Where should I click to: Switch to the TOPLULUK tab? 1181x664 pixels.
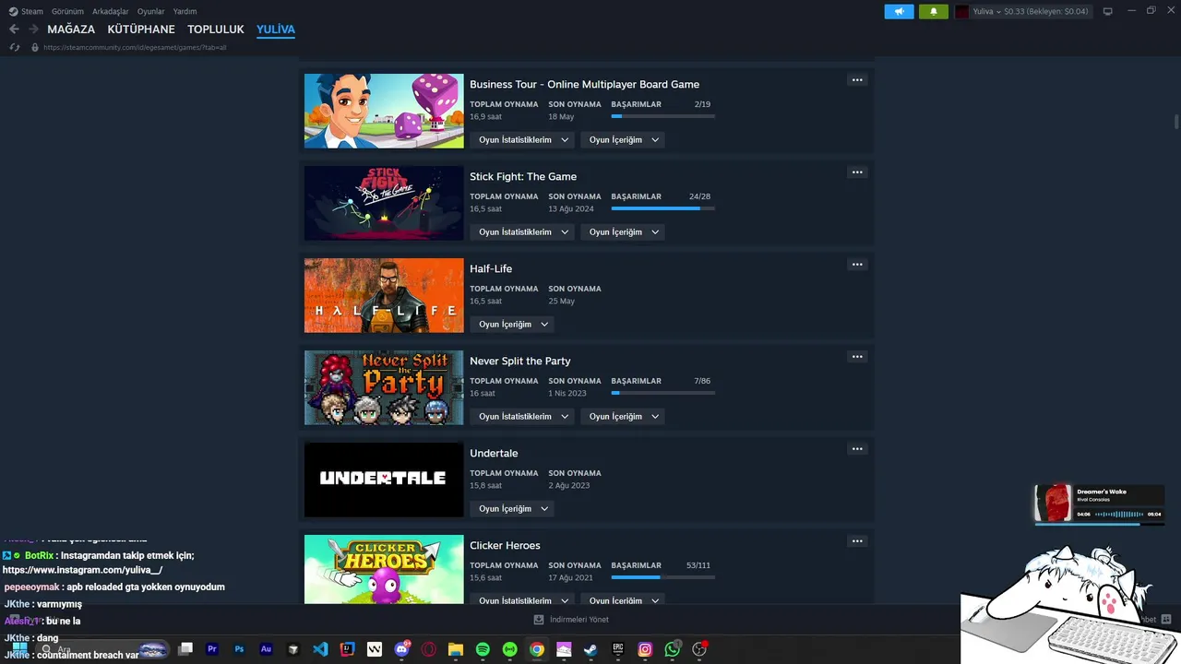click(x=216, y=30)
